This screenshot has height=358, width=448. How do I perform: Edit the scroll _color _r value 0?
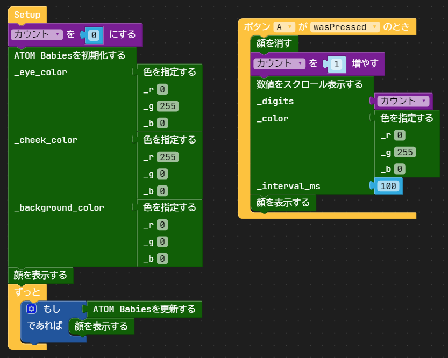[400, 135]
